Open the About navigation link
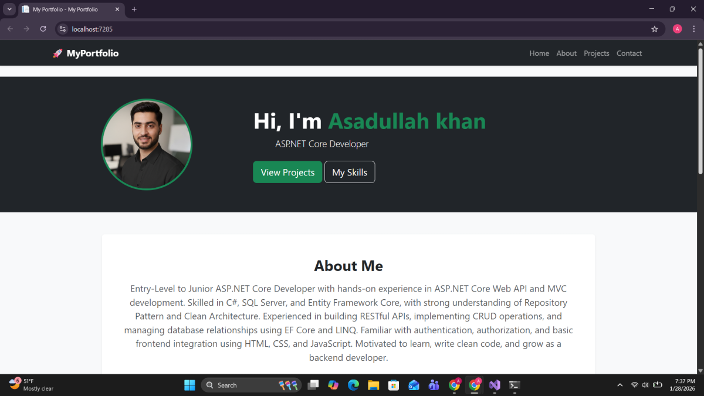The image size is (704, 396). [x=567, y=53]
